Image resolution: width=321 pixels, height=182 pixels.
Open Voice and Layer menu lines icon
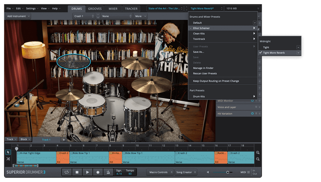(x=256, y=107)
